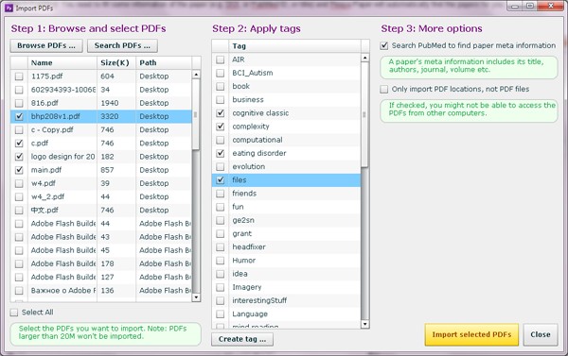Select the headfixer tag row
The image size is (568, 356).
click(x=286, y=246)
